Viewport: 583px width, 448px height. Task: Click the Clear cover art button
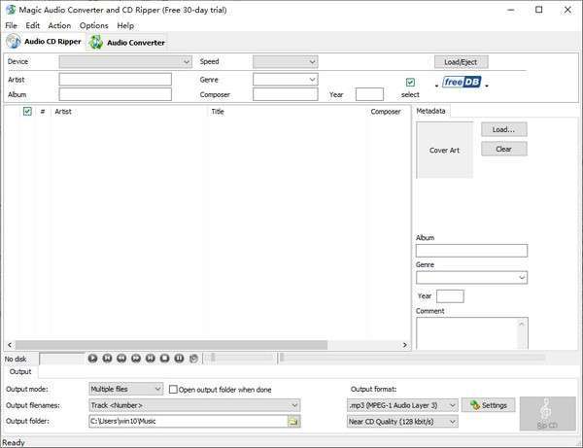pos(503,149)
